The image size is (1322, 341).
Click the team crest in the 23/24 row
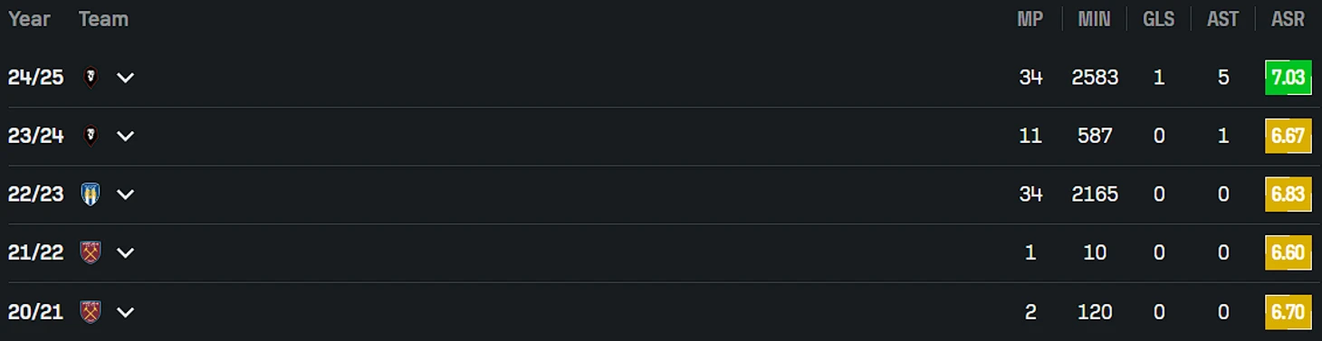coord(90,136)
